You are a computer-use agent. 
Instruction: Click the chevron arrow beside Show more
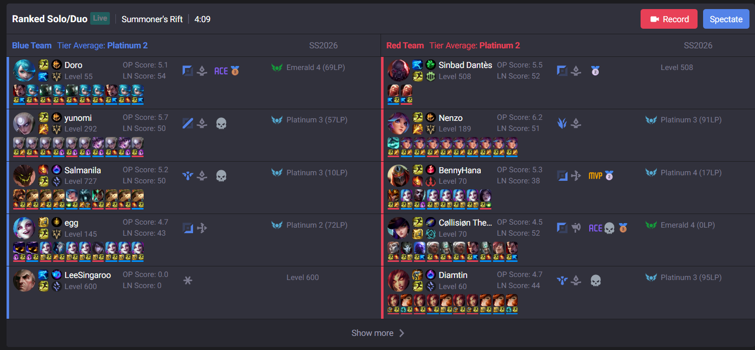pos(402,333)
